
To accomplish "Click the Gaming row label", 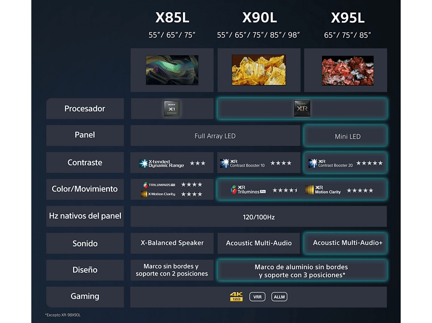I will point(85,297).
